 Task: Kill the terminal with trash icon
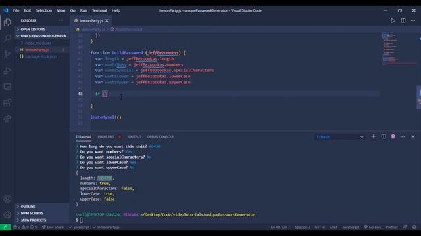click(x=393, y=136)
